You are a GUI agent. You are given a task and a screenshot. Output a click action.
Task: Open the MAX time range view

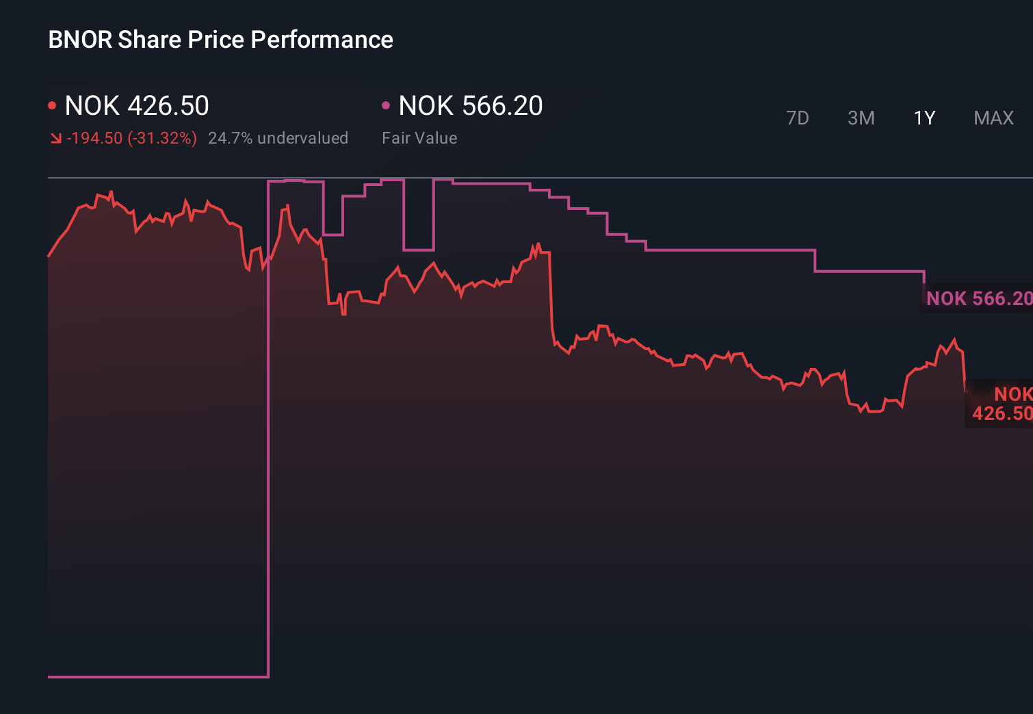pos(993,118)
